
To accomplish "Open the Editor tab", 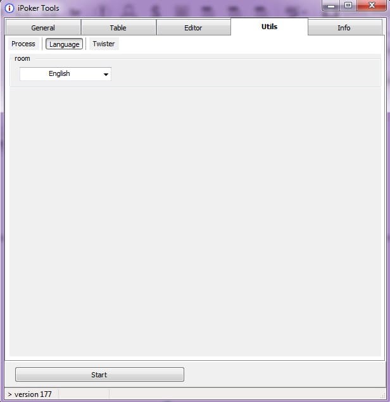I will [193, 27].
